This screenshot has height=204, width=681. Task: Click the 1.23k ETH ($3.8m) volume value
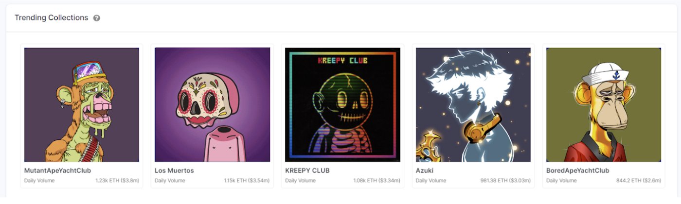[x=117, y=181]
